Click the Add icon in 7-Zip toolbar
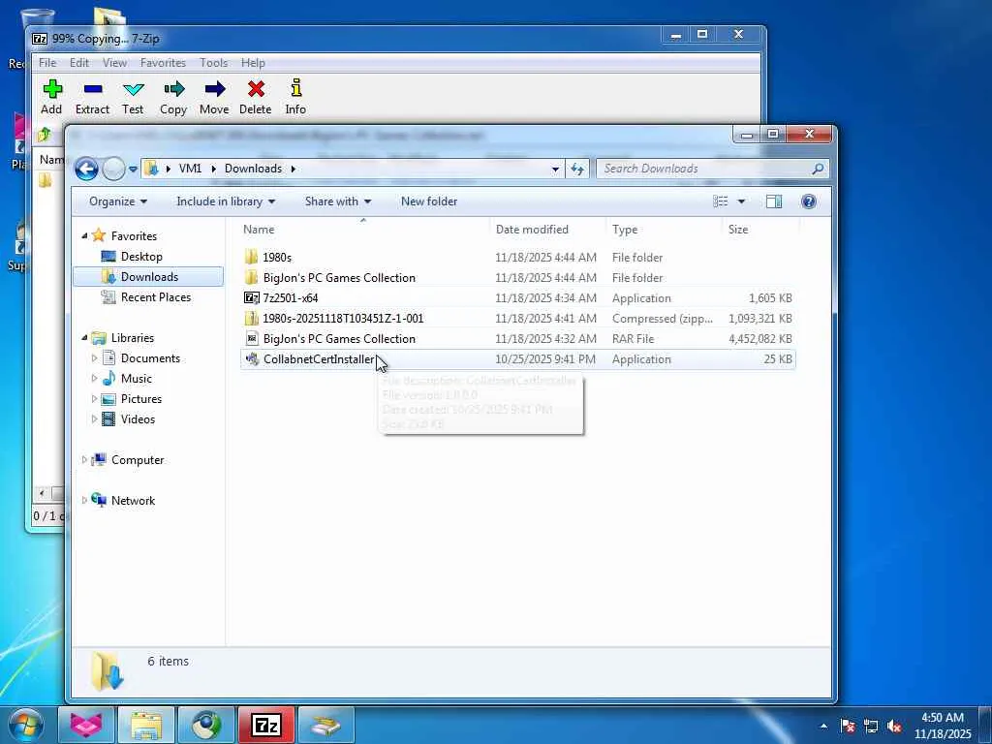This screenshot has height=744, width=992. click(x=52, y=88)
